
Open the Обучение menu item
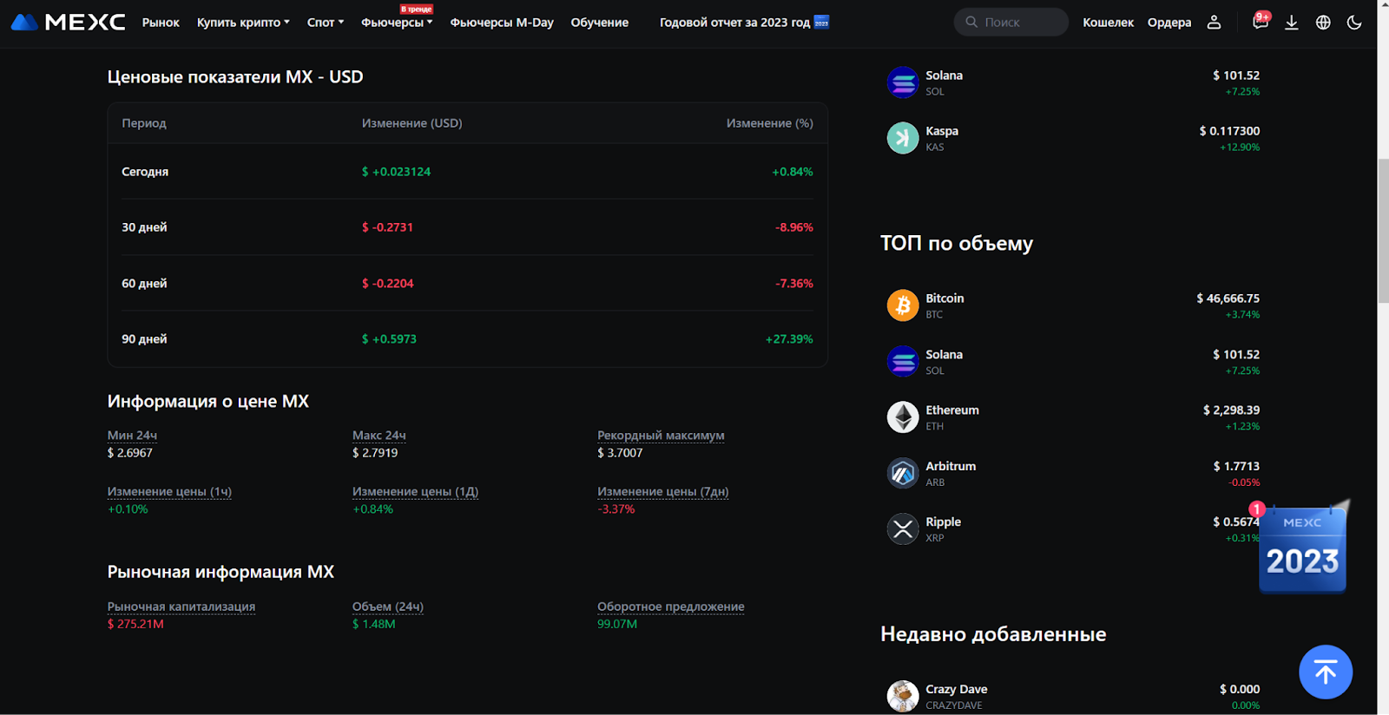pyautogui.click(x=600, y=23)
